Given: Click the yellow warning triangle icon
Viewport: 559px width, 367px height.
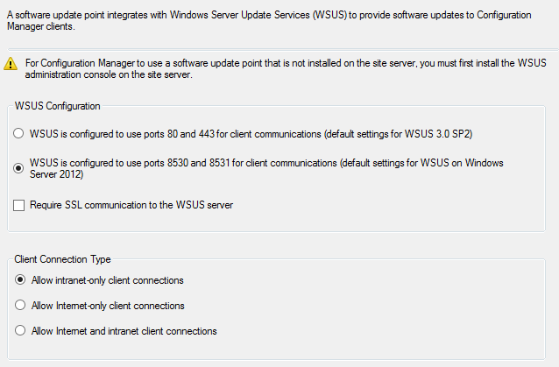Looking at the screenshot, I should [x=11, y=64].
